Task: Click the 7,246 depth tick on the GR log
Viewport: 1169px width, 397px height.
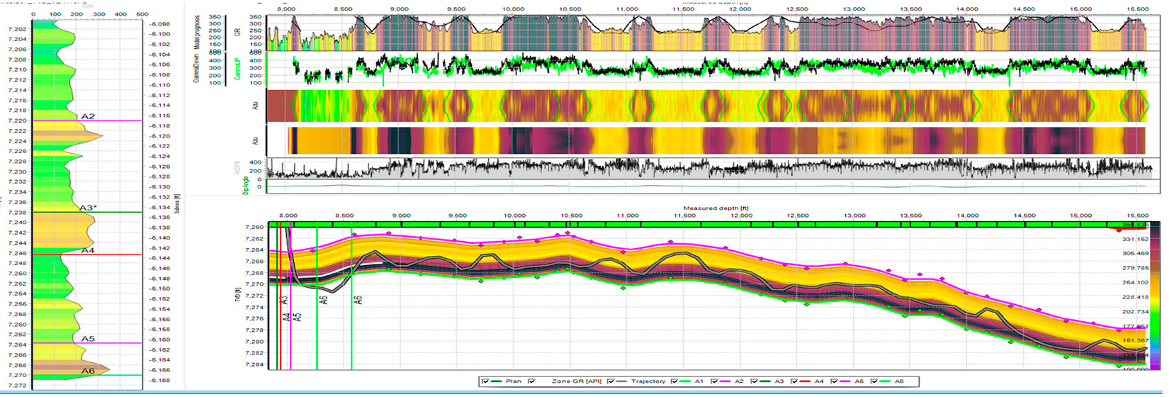Action: pyautogui.click(x=17, y=253)
